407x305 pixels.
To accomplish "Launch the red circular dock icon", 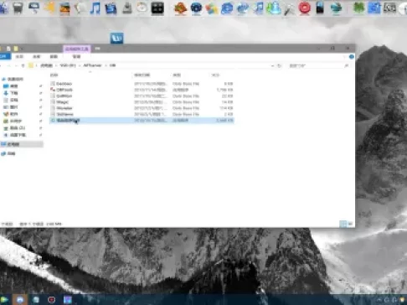I will click(305, 8).
